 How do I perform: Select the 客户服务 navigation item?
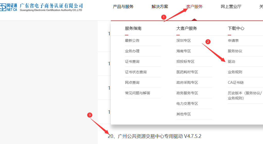194,7
